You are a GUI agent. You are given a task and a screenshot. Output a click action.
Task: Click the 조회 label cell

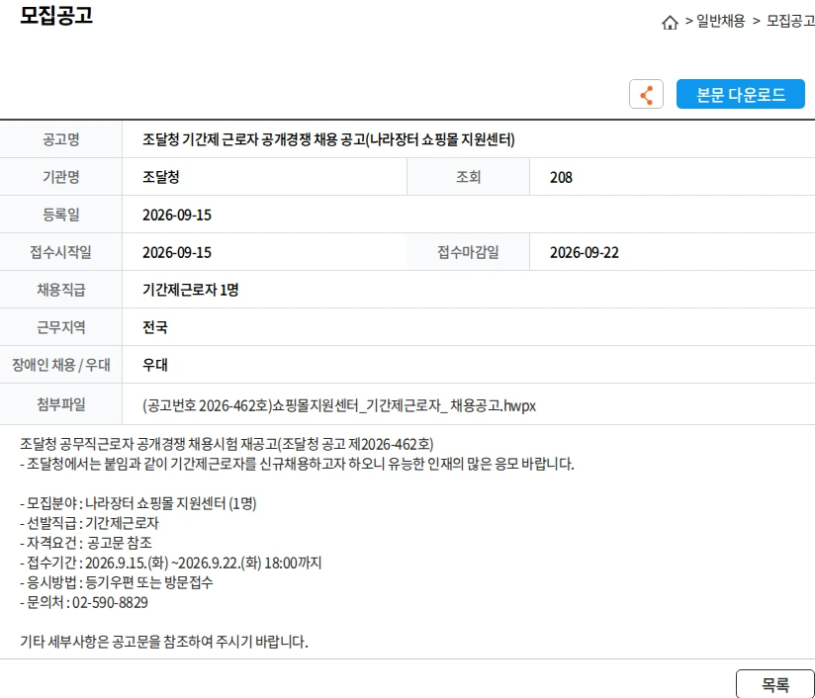click(x=468, y=177)
